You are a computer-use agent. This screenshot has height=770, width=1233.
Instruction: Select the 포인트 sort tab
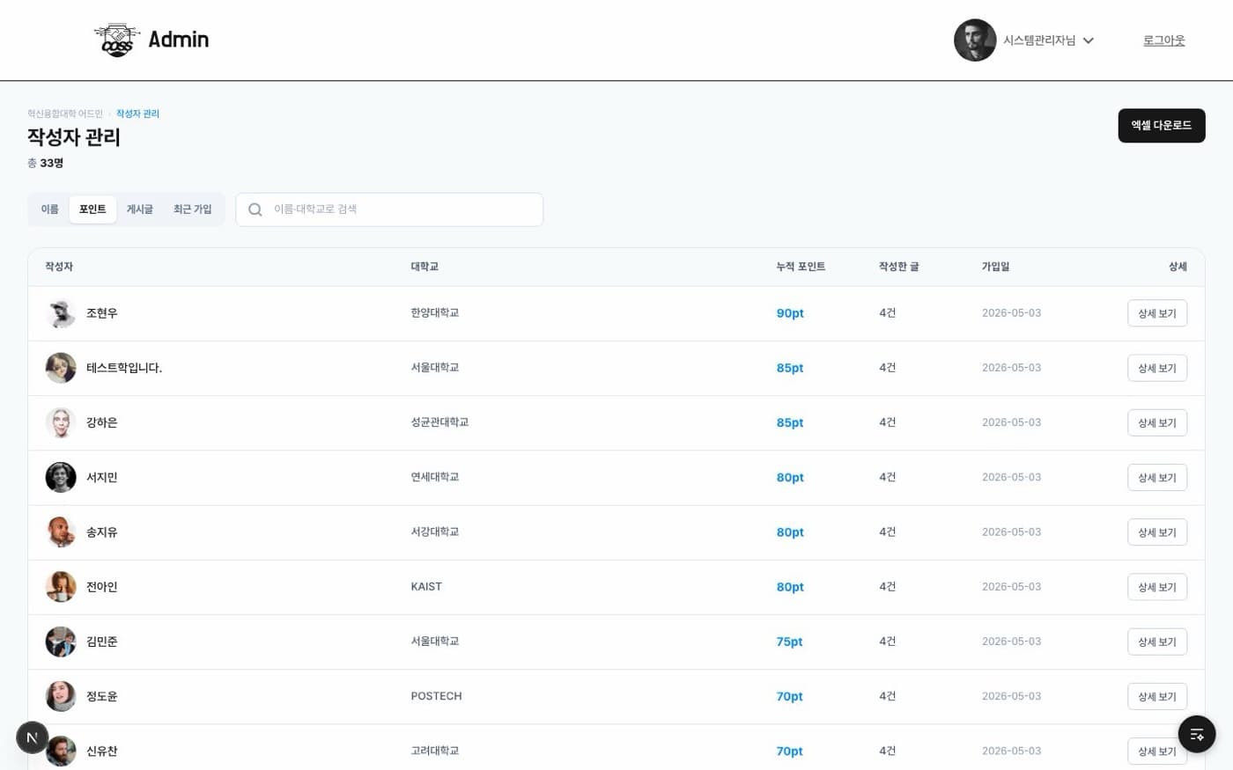[x=92, y=209]
